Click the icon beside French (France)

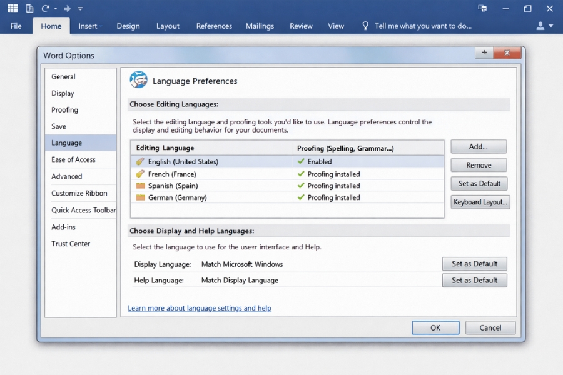point(140,174)
